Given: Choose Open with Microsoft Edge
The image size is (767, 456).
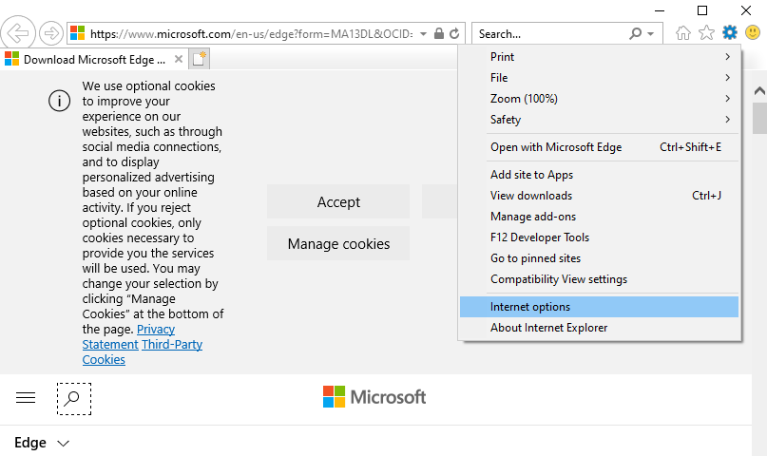Looking at the screenshot, I should tap(599, 147).
